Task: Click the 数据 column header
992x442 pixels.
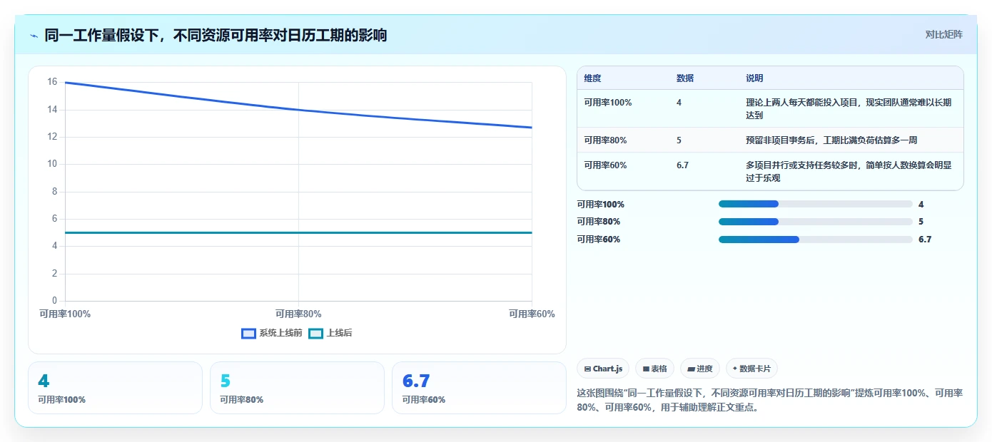Action: coord(685,78)
